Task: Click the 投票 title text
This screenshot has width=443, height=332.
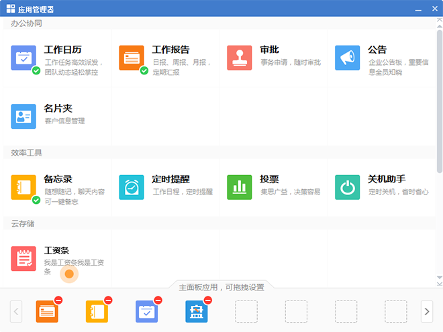Action: click(x=270, y=179)
